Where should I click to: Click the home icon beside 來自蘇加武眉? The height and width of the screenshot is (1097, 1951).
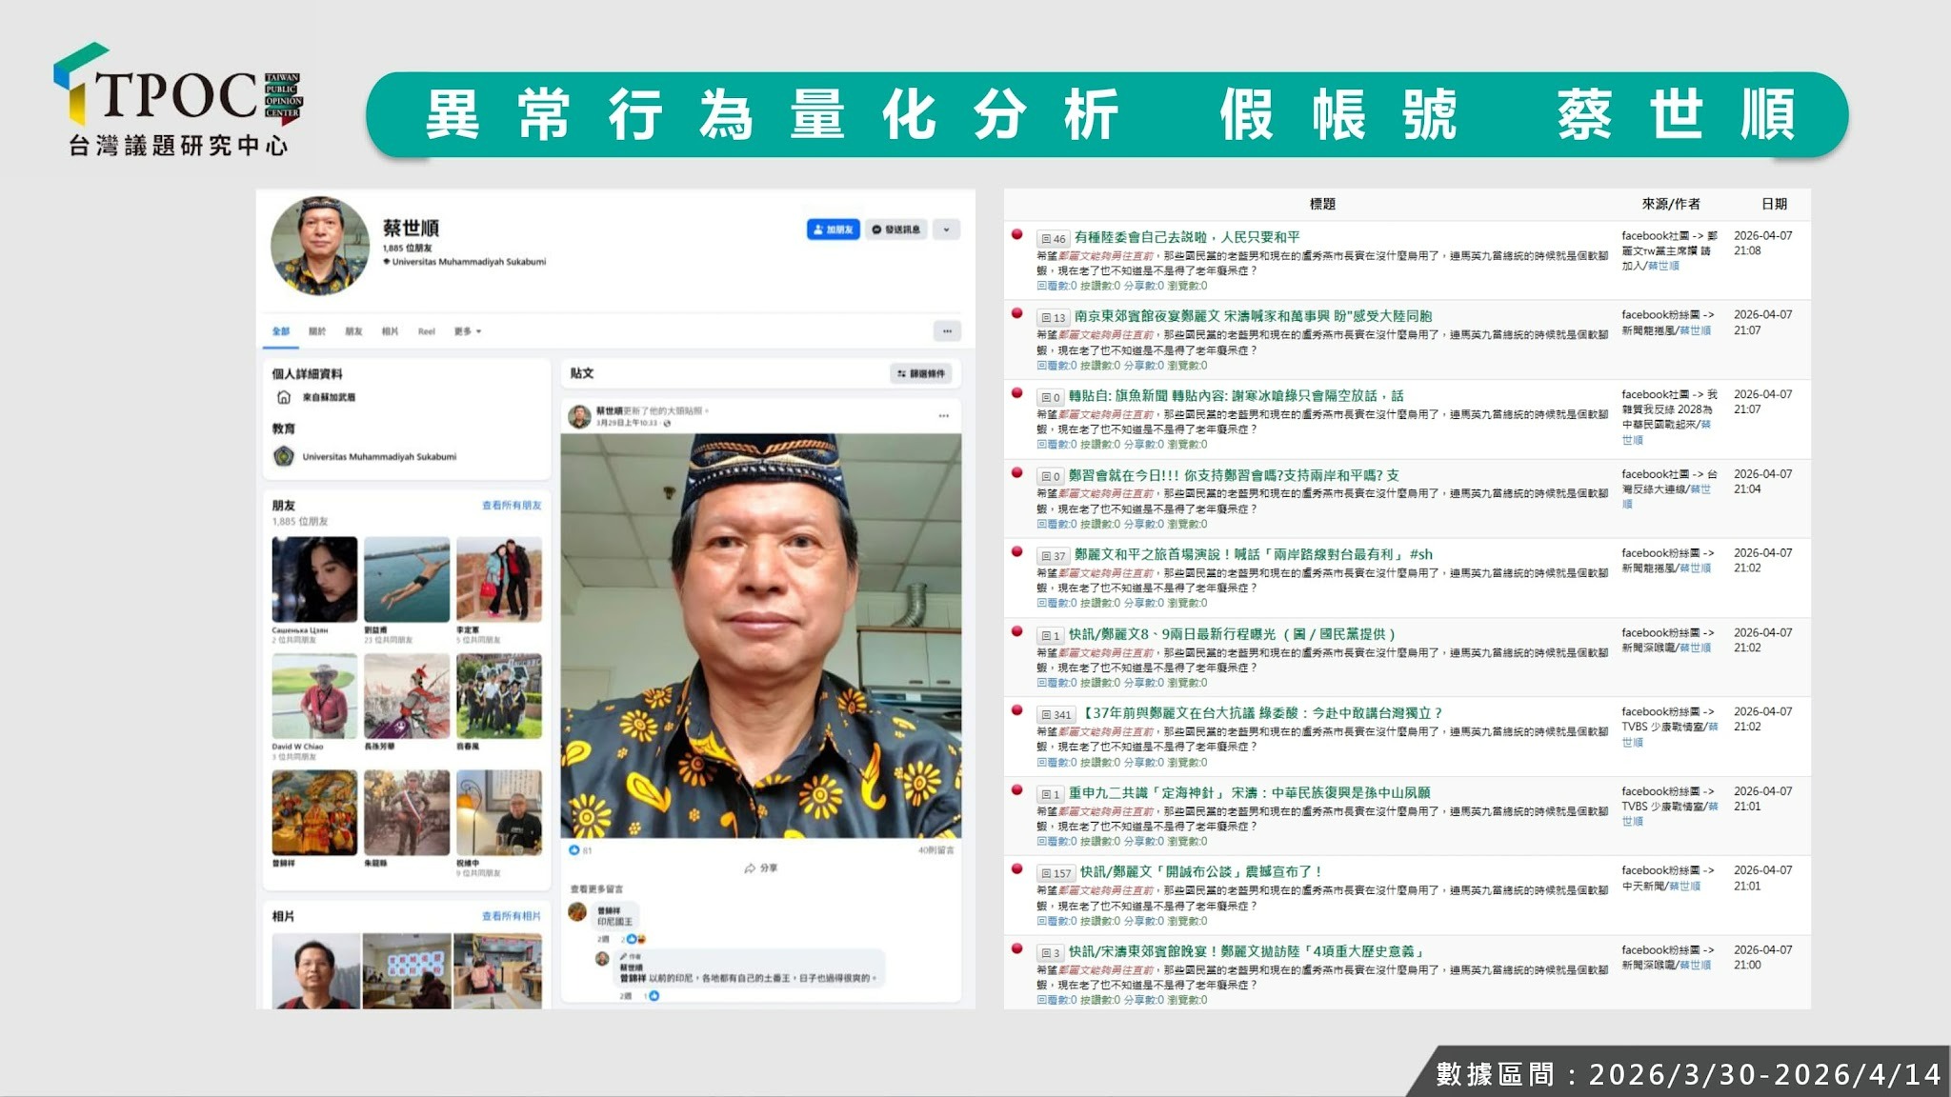click(283, 397)
